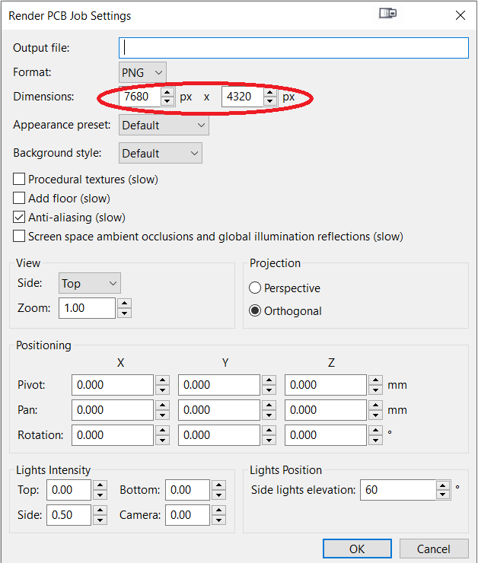Select Perspective projection radio button

coord(255,288)
